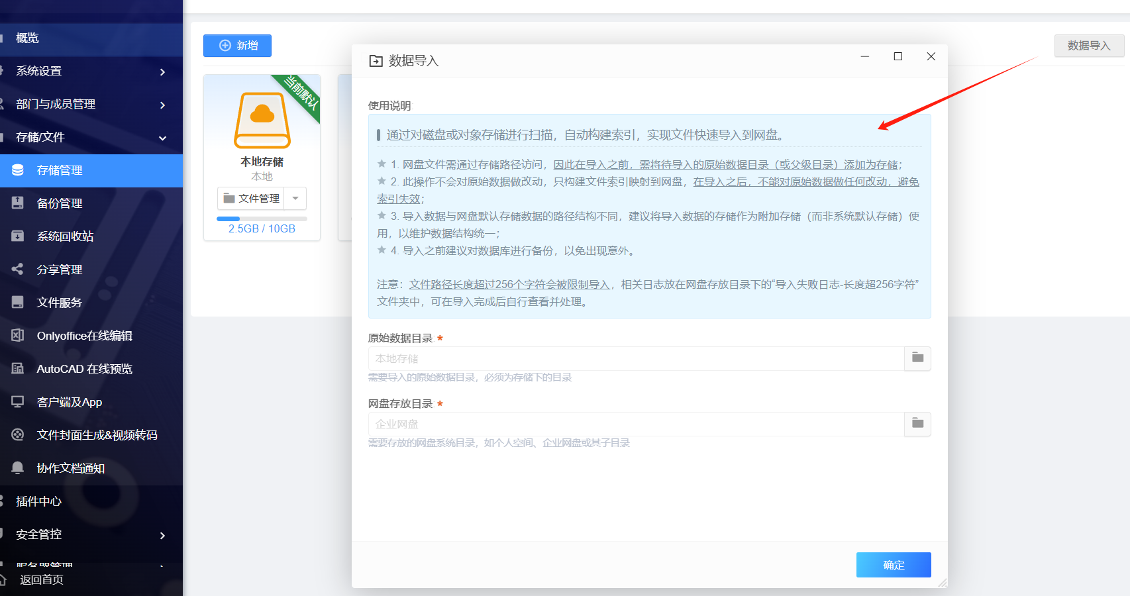The image size is (1130, 596).
Task: Click the storage usage progress bar
Action: coord(262,219)
